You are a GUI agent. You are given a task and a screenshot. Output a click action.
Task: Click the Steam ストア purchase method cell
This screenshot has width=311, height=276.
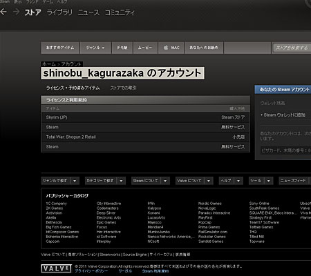tap(233, 117)
